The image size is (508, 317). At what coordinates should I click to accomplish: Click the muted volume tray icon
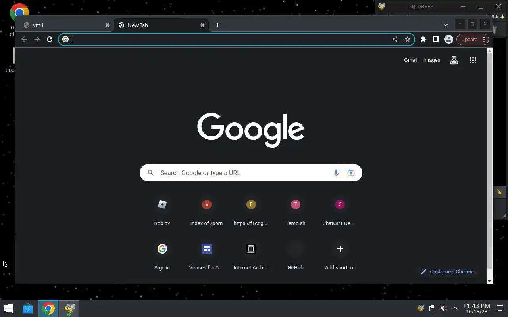pos(444,308)
